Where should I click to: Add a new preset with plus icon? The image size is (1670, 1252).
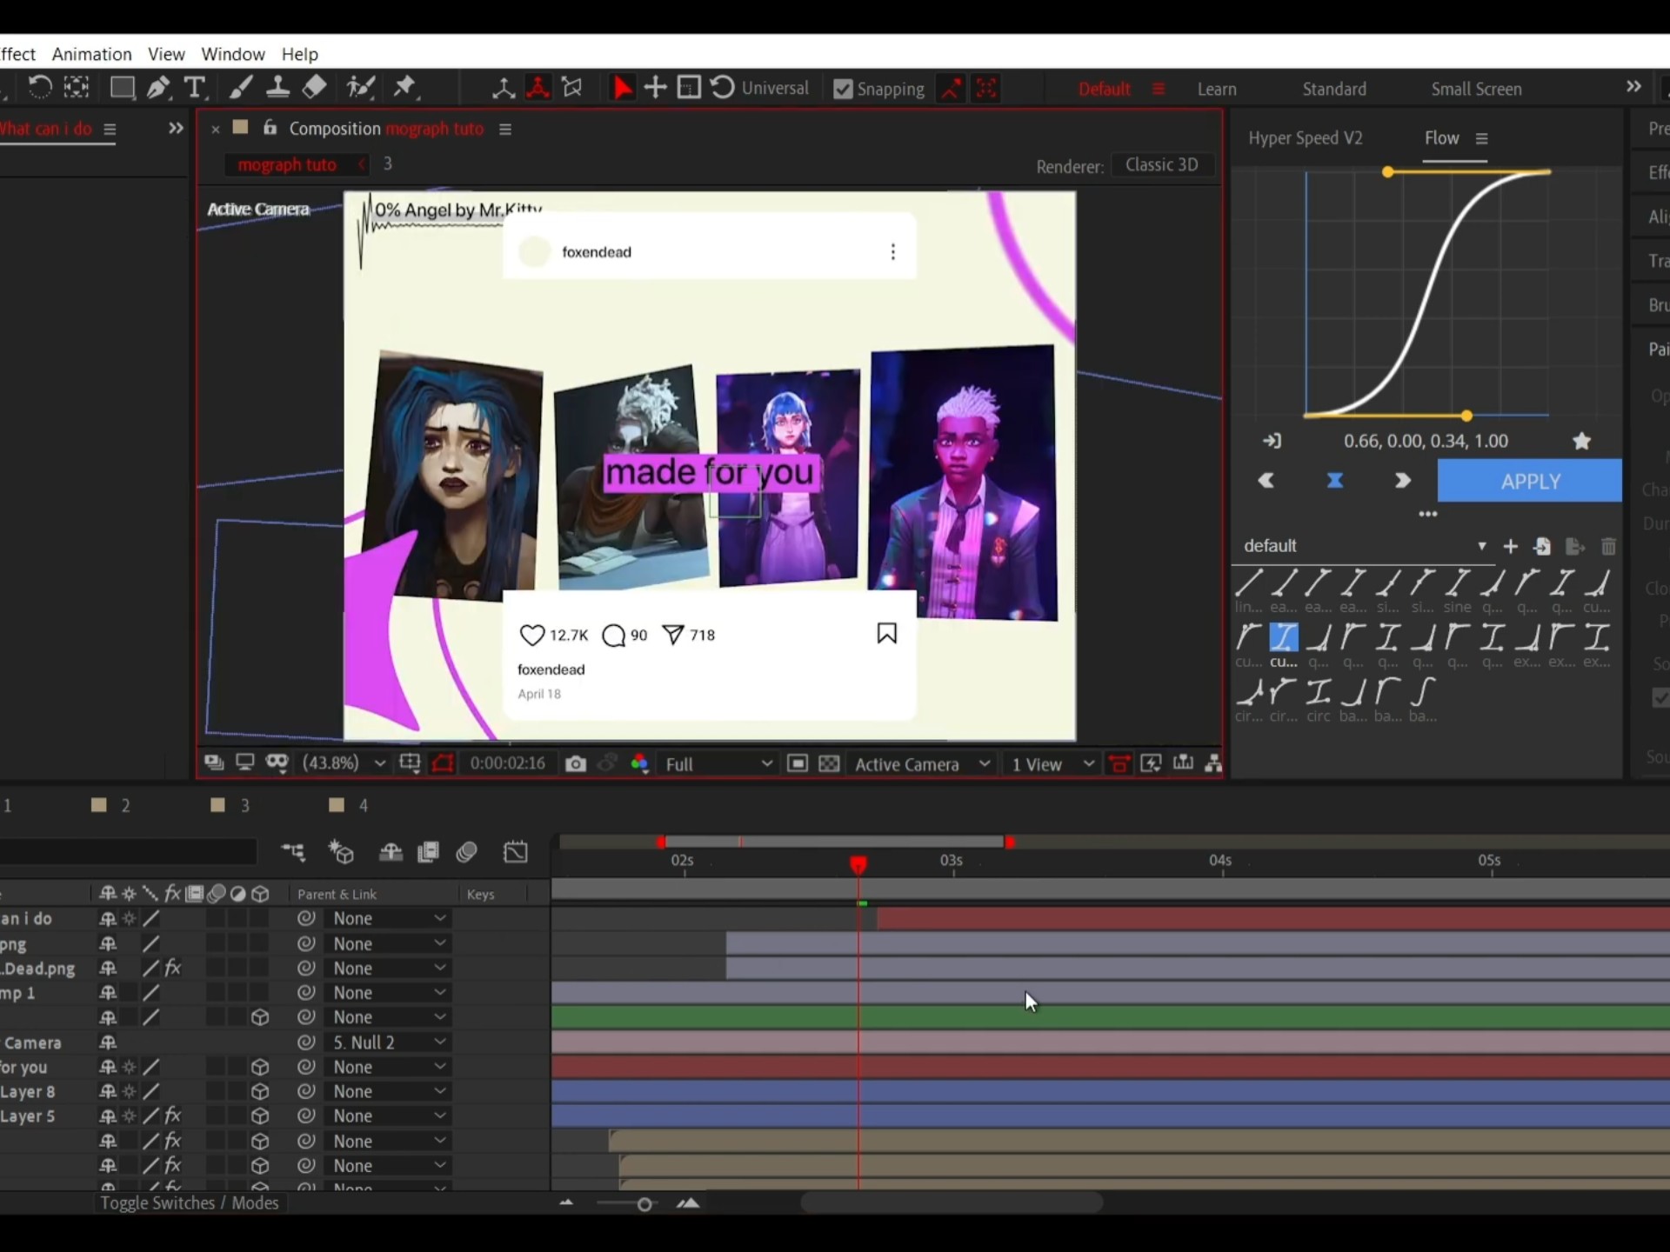(1510, 546)
